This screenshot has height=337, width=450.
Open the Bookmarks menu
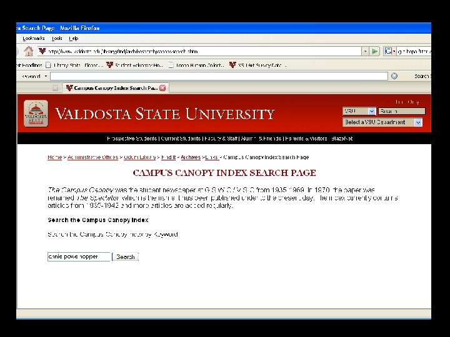point(34,39)
